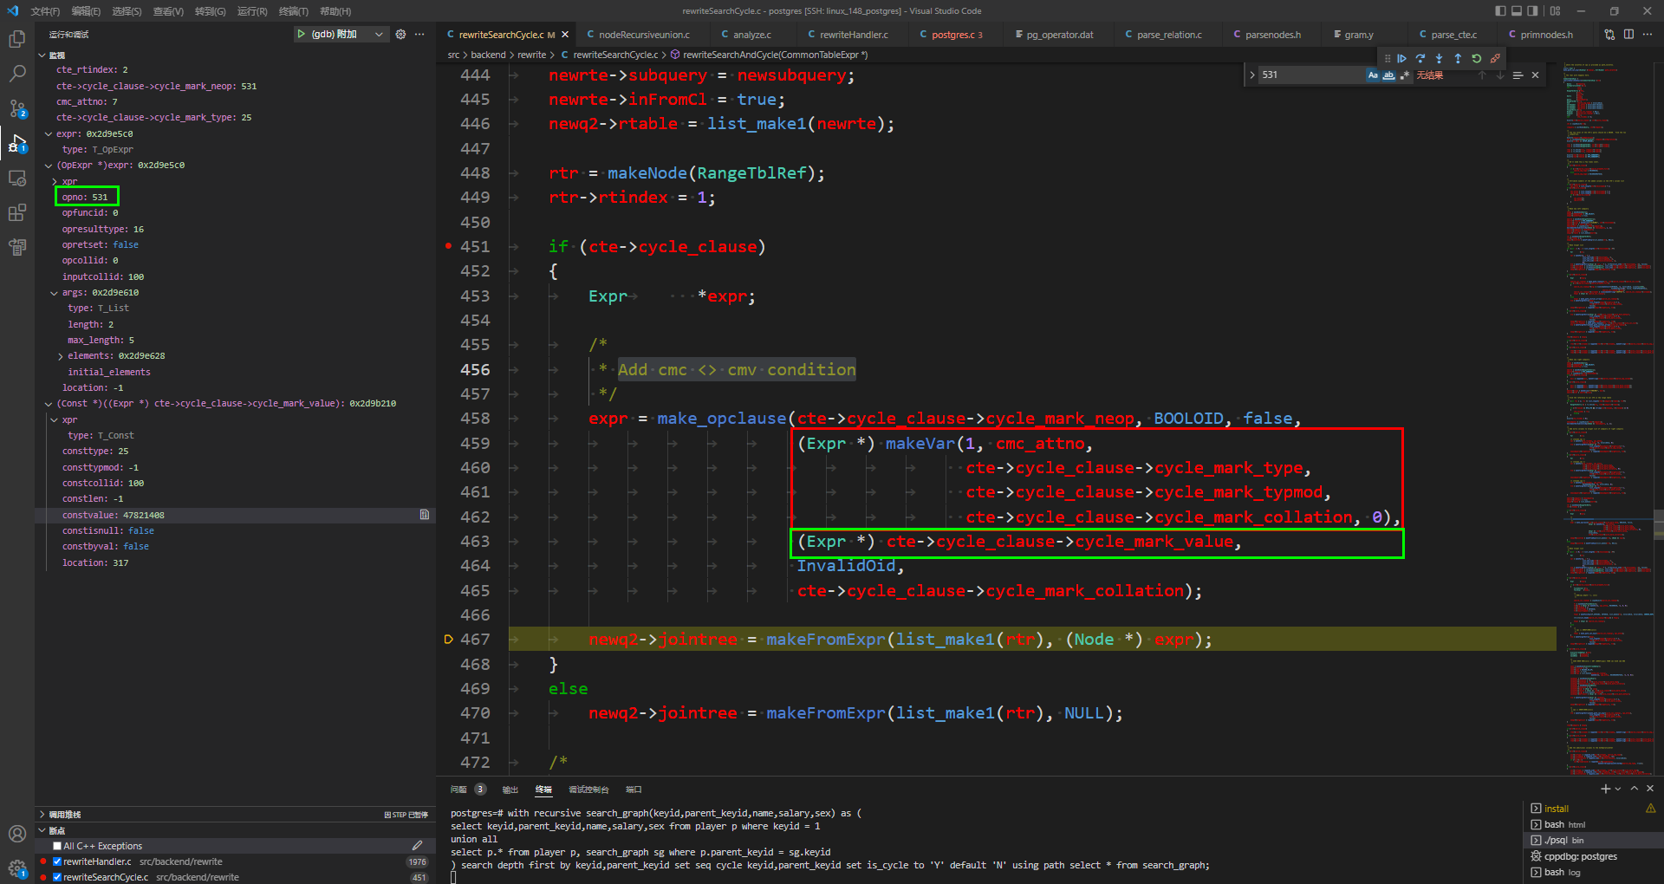Open editor more actions ellipsis

coord(1648,35)
